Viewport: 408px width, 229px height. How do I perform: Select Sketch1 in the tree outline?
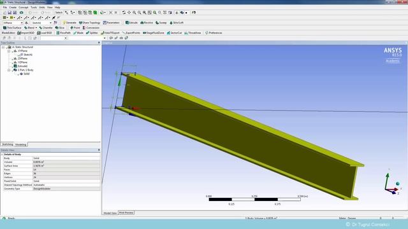click(x=27, y=55)
